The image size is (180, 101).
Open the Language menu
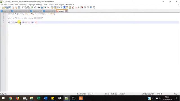point(31,5)
